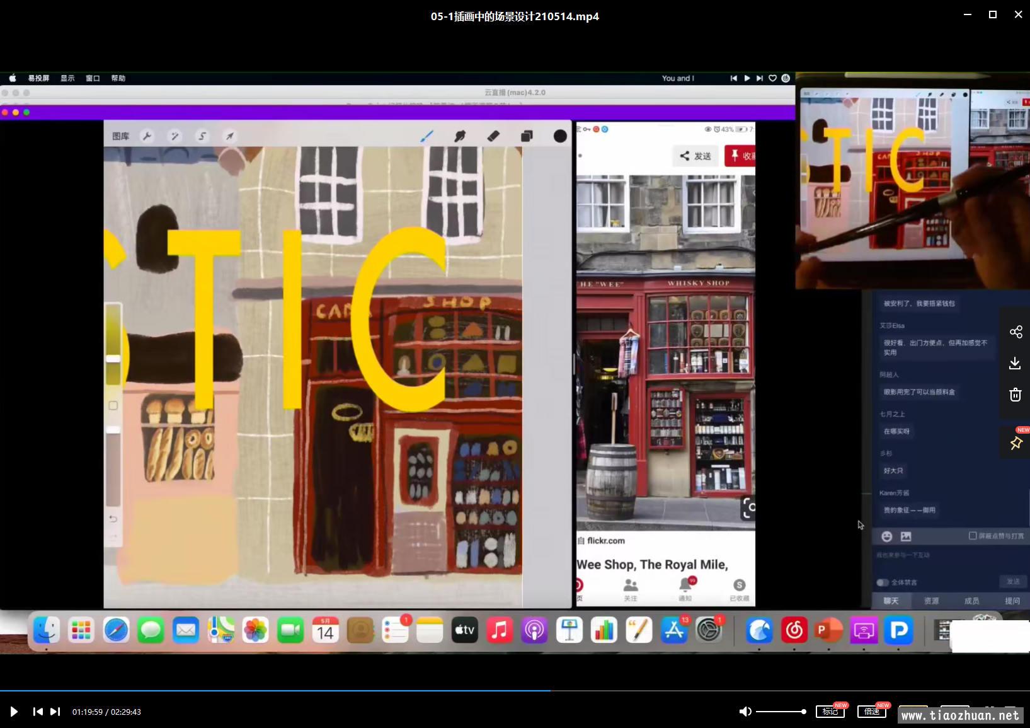Select the Procreate brush tool
This screenshot has width=1030, height=728.
click(427, 136)
